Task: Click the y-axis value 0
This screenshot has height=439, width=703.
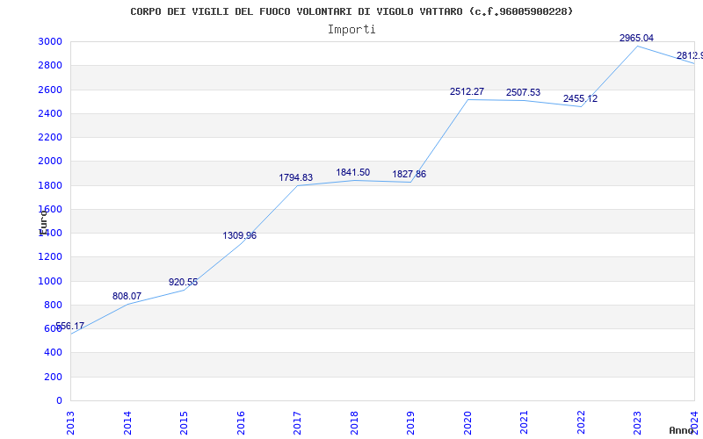Action: 59,401
